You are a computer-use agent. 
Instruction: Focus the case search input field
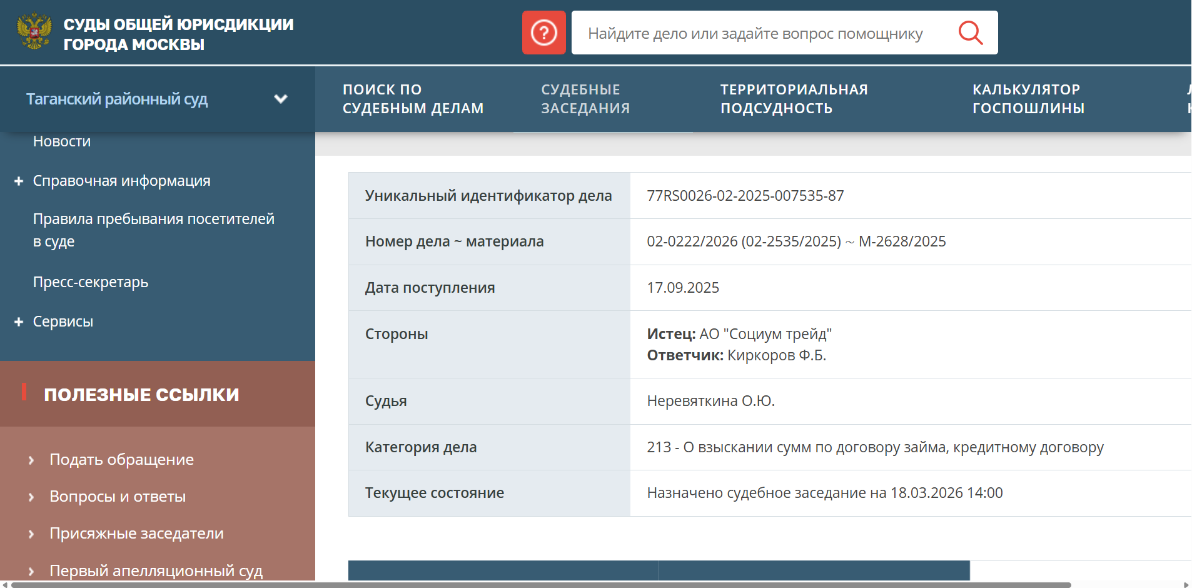763,33
